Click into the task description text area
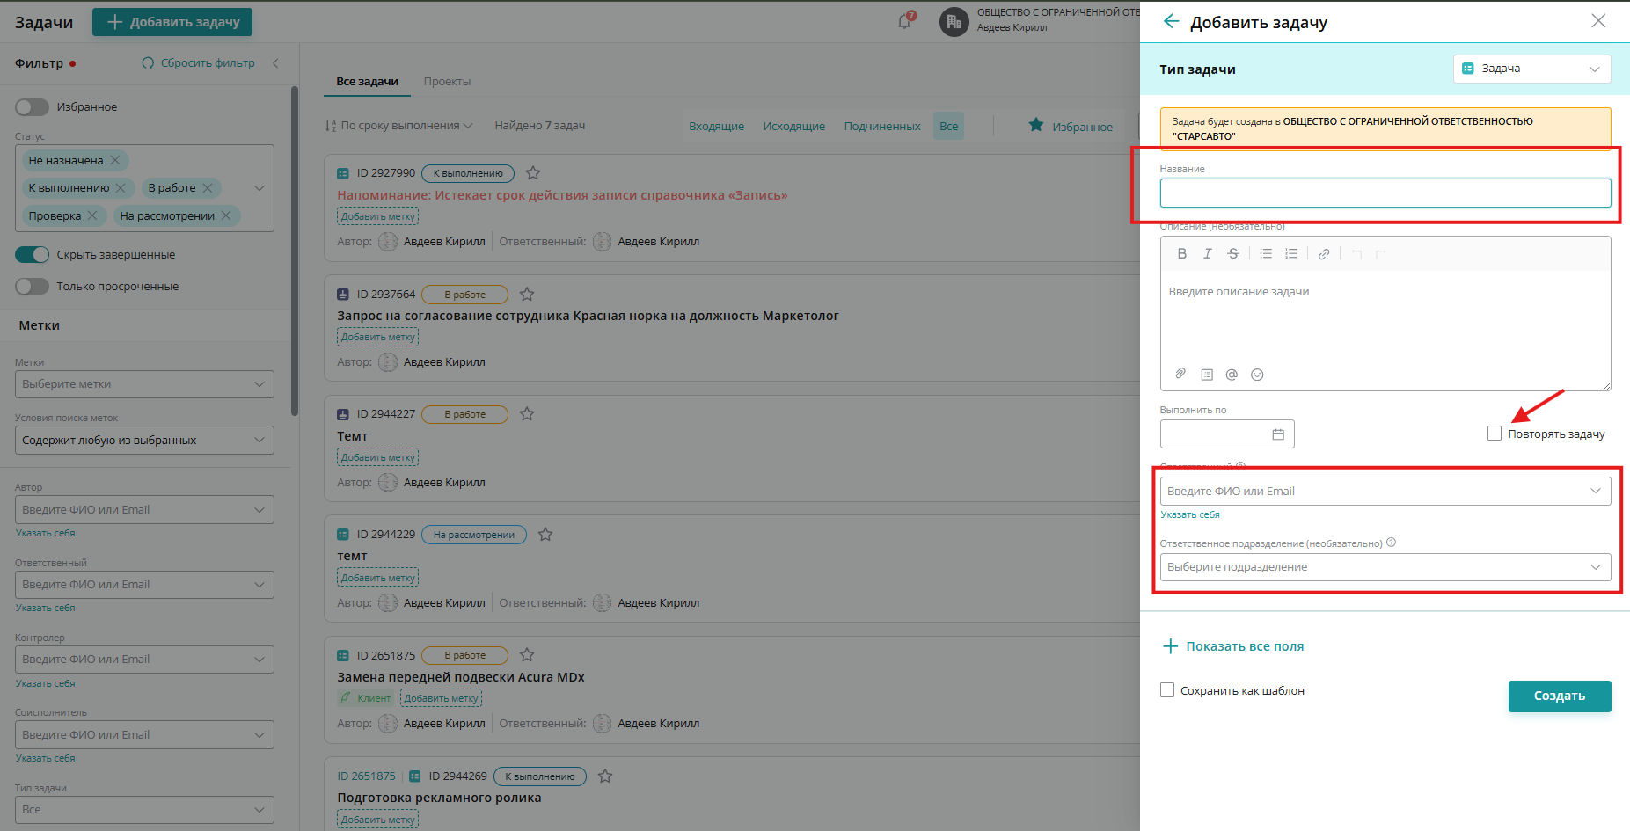Screen dimensions: 1630x831 (x=1385, y=317)
